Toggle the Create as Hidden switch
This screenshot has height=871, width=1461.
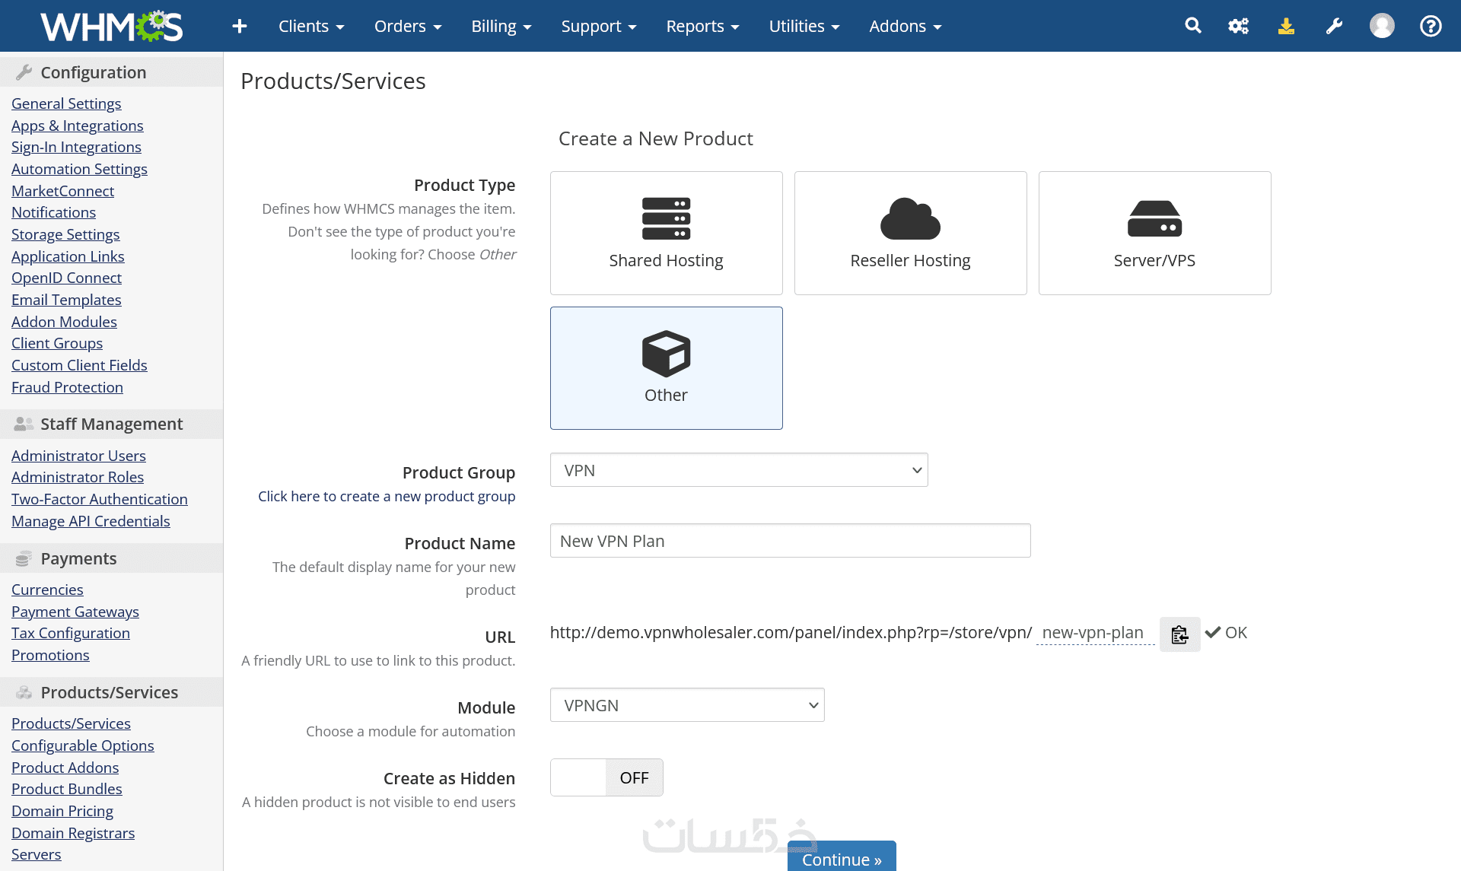(x=606, y=777)
